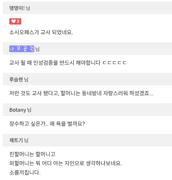Click 님 suffix next to 나무공원 badge

[x=37, y=49]
